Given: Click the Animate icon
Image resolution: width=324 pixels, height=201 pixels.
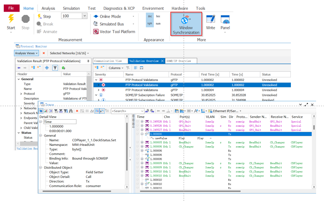Looking at the screenshot, I should point(39,31).
